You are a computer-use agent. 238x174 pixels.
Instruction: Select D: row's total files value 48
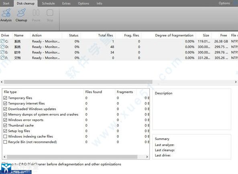[x=112, y=47]
